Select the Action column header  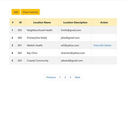[104, 22]
